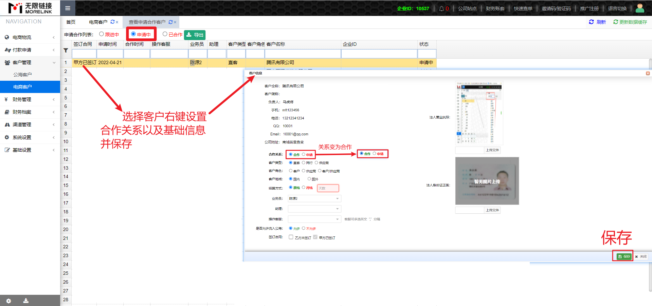652x306 pixels.
Task: Click the 财务档案 book icon
Action: click(7, 112)
